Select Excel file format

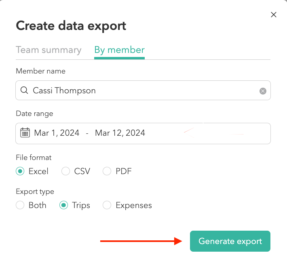(20, 171)
